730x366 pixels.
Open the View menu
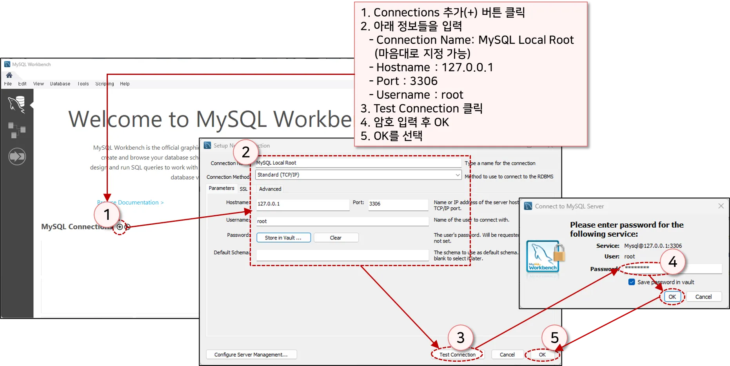[38, 84]
